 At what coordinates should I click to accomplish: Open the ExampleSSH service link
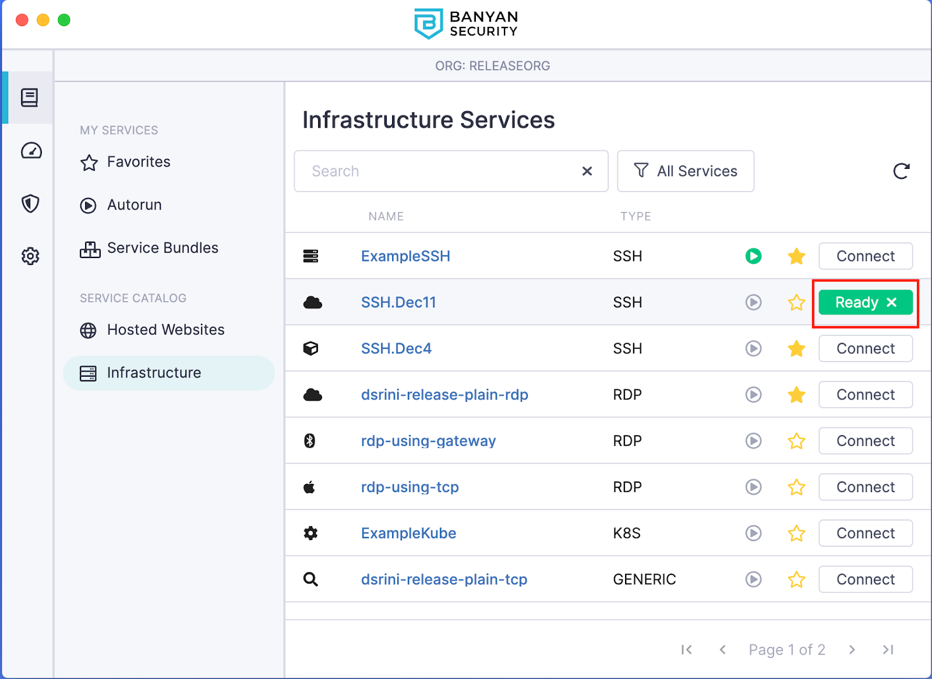tap(405, 256)
